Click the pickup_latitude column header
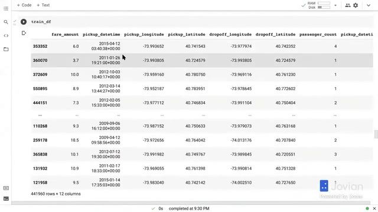 (x=187, y=34)
